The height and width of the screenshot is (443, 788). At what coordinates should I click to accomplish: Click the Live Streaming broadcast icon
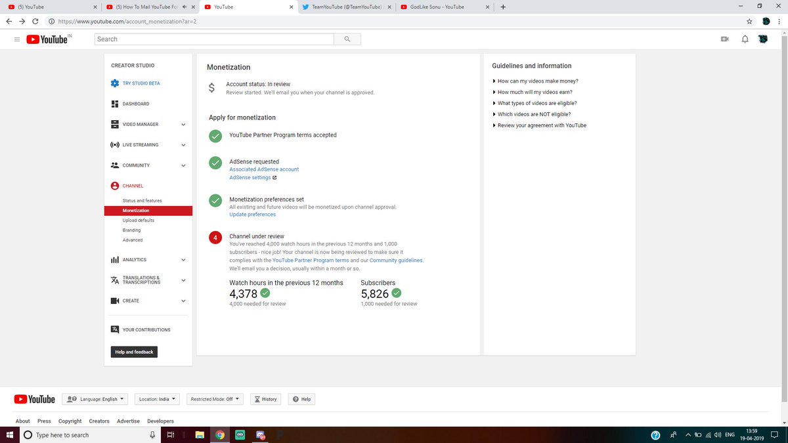pyautogui.click(x=114, y=144)
